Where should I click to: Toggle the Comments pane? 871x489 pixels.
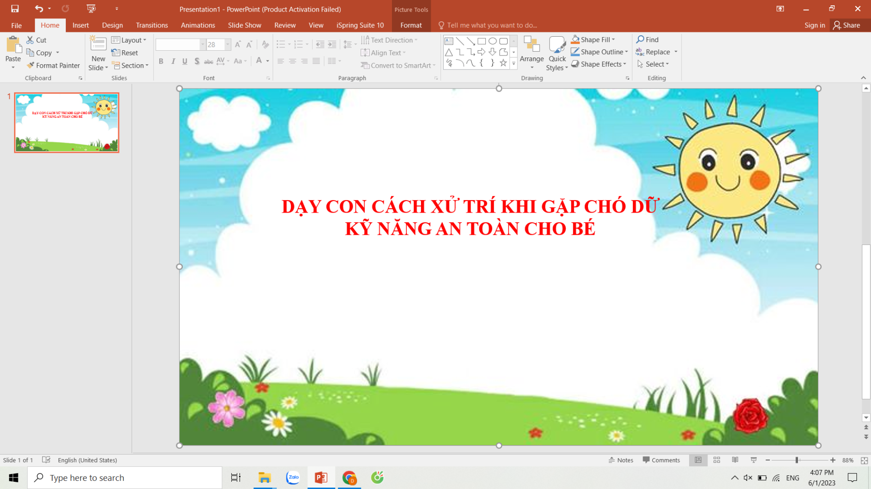click(661, 460)
